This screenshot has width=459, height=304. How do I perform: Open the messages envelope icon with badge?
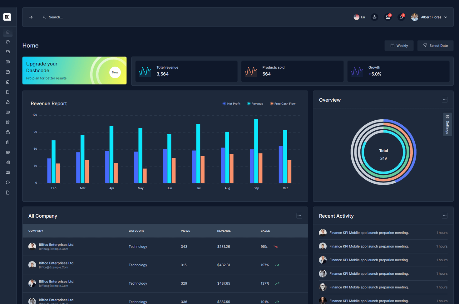(x=388, y=17)
